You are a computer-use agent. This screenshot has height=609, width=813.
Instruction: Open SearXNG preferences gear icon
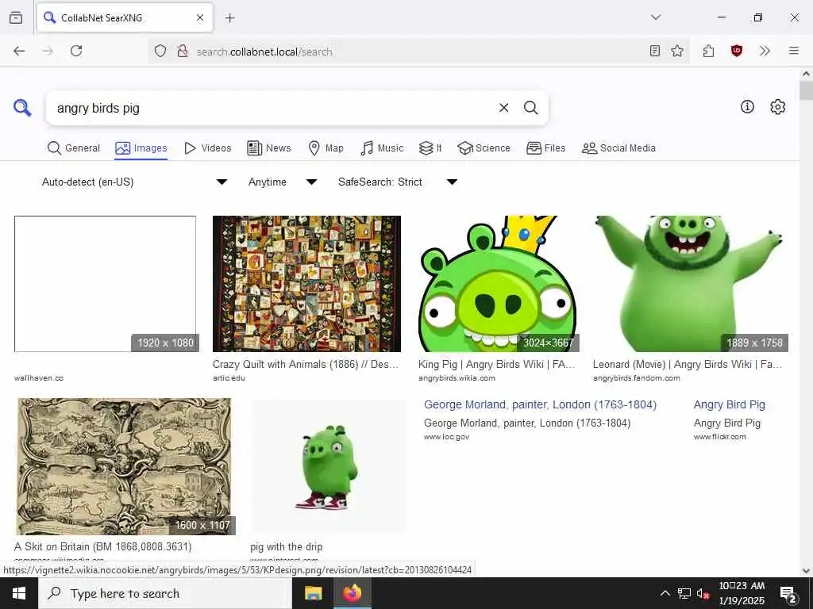[x=777, y=107]
